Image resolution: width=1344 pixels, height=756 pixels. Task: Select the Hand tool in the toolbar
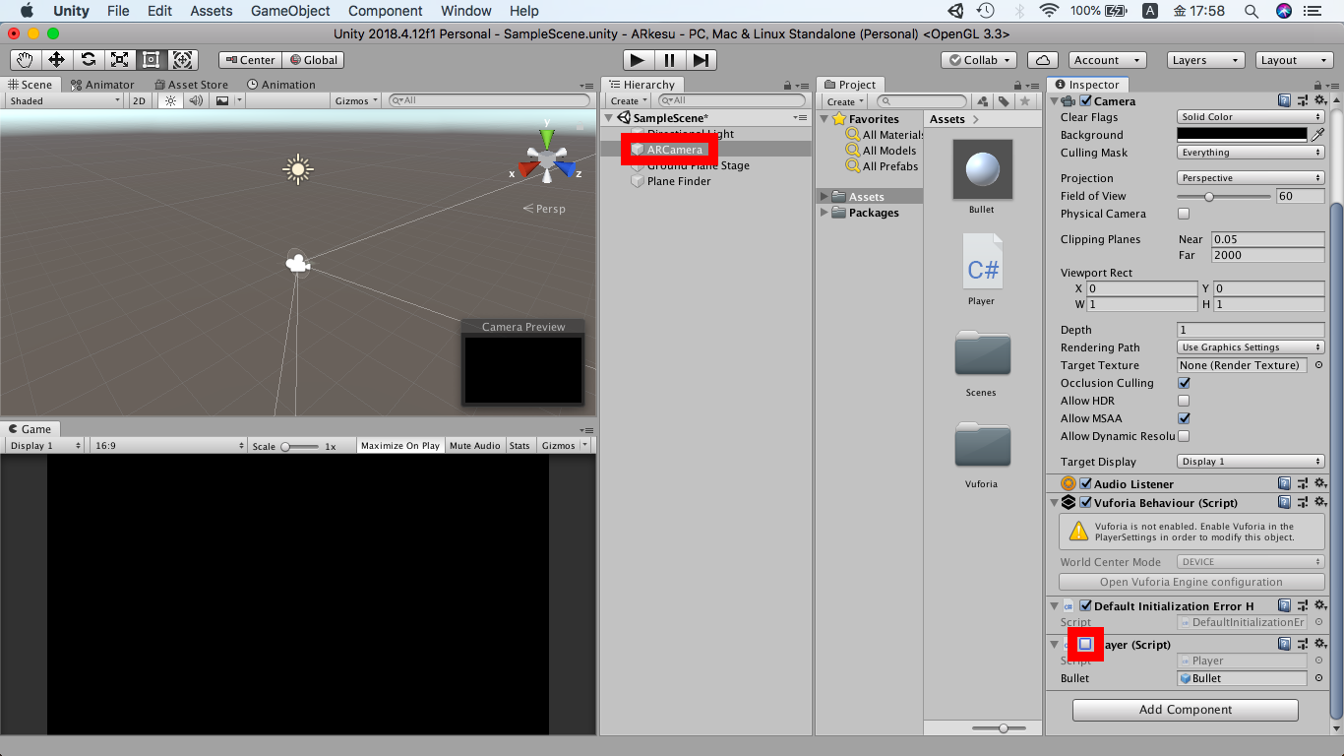(x=25, y=60)
